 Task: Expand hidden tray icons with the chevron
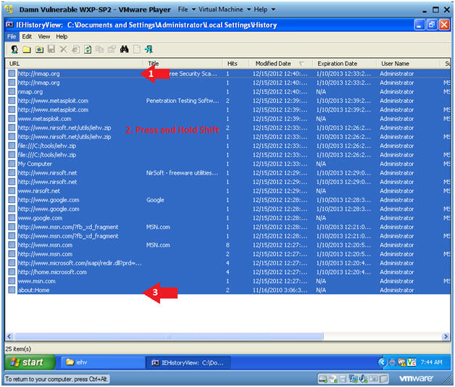point(383,362)
